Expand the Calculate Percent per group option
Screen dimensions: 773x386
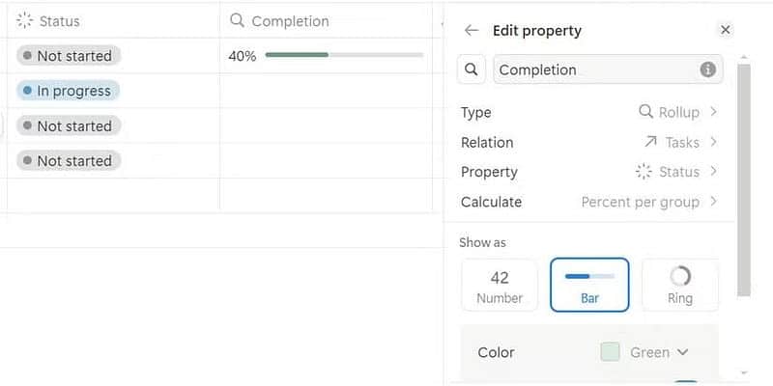click(x=649, y=202)
